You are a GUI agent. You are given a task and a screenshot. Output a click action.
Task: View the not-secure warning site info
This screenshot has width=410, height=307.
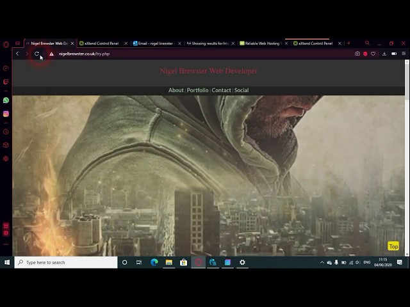click(x=51, y=54)
